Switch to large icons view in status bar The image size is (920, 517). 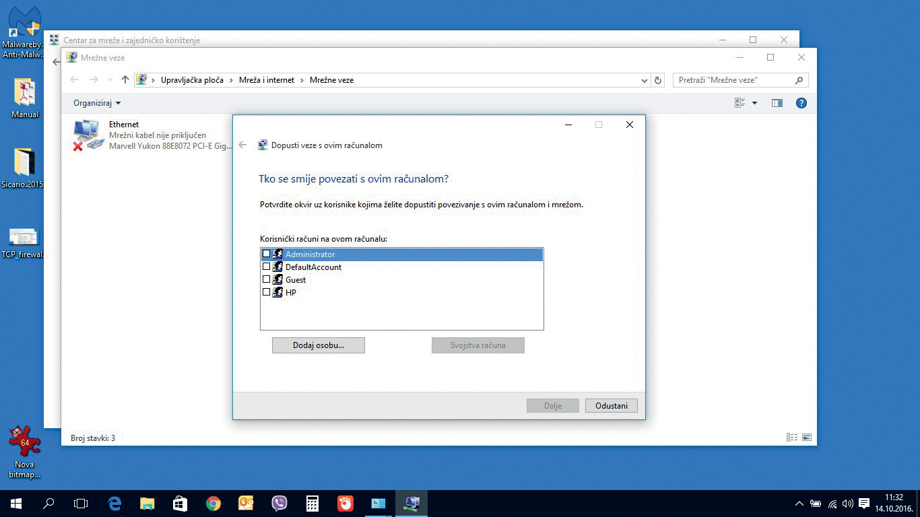pos(806,438)
